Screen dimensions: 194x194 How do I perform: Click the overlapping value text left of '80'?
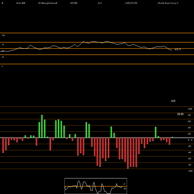point(180,114)
